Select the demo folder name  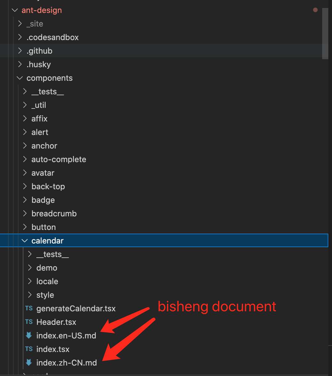pos(47,268)
